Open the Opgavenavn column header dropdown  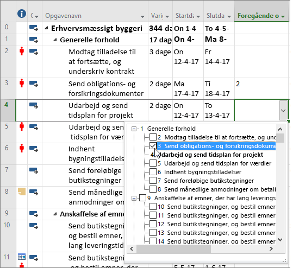(142, 17)
